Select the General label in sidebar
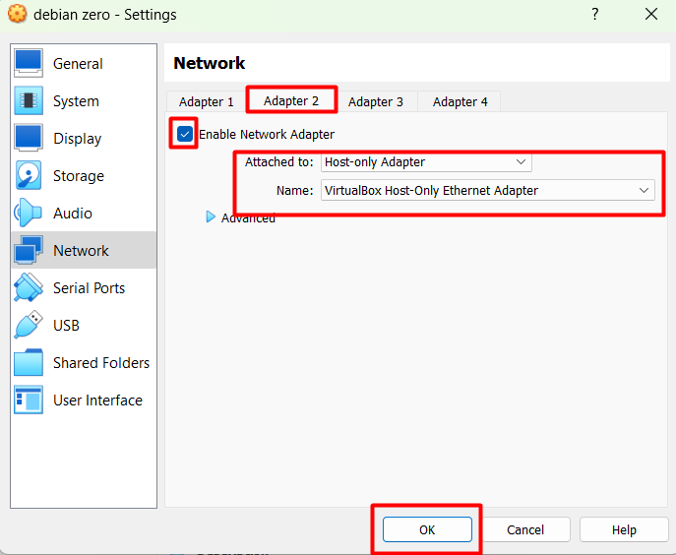676x555 pixels. pyautogui.click(x=78, y=64)
